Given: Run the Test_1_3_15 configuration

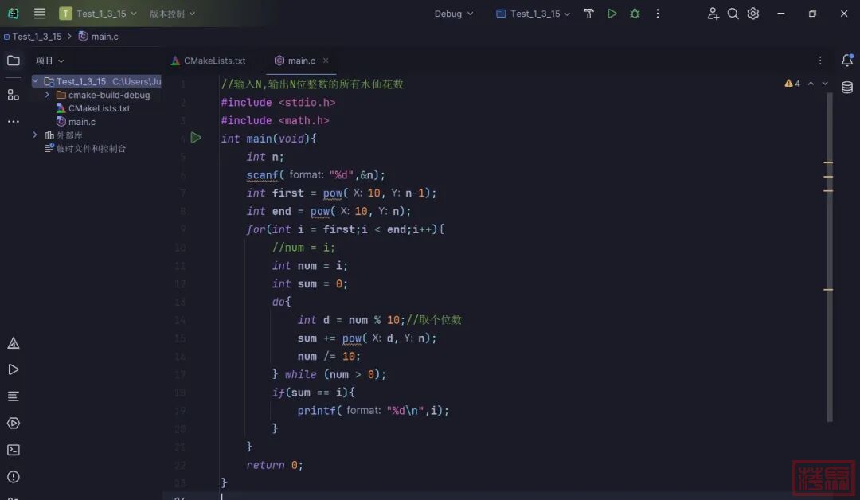Looking at the screenshot, I should 612,14.
